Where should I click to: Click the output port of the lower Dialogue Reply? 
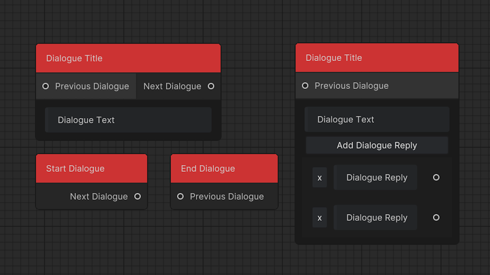point(436,217)
